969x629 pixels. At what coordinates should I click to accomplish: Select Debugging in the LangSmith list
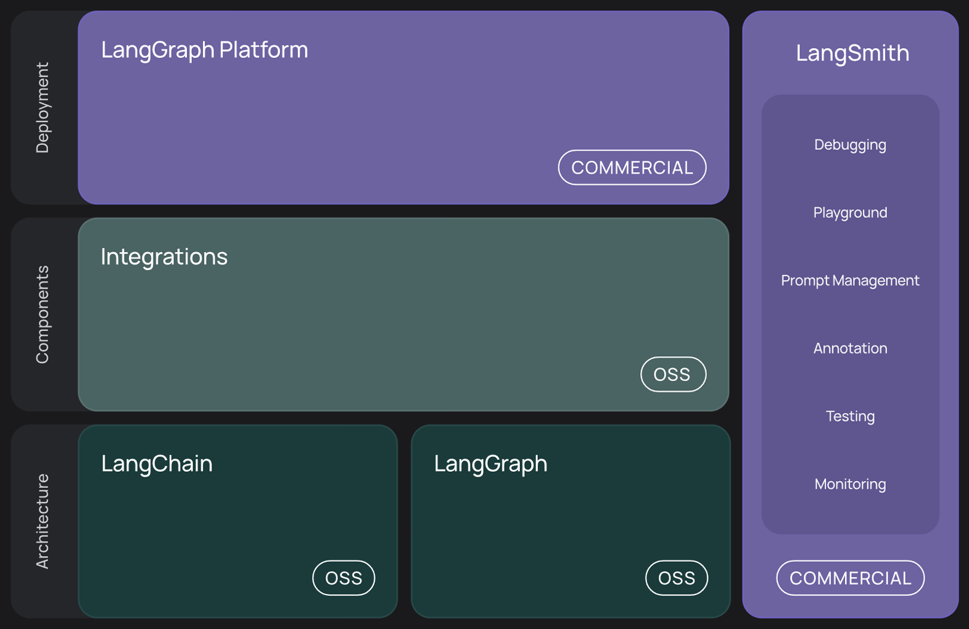(x=850, y=145)
